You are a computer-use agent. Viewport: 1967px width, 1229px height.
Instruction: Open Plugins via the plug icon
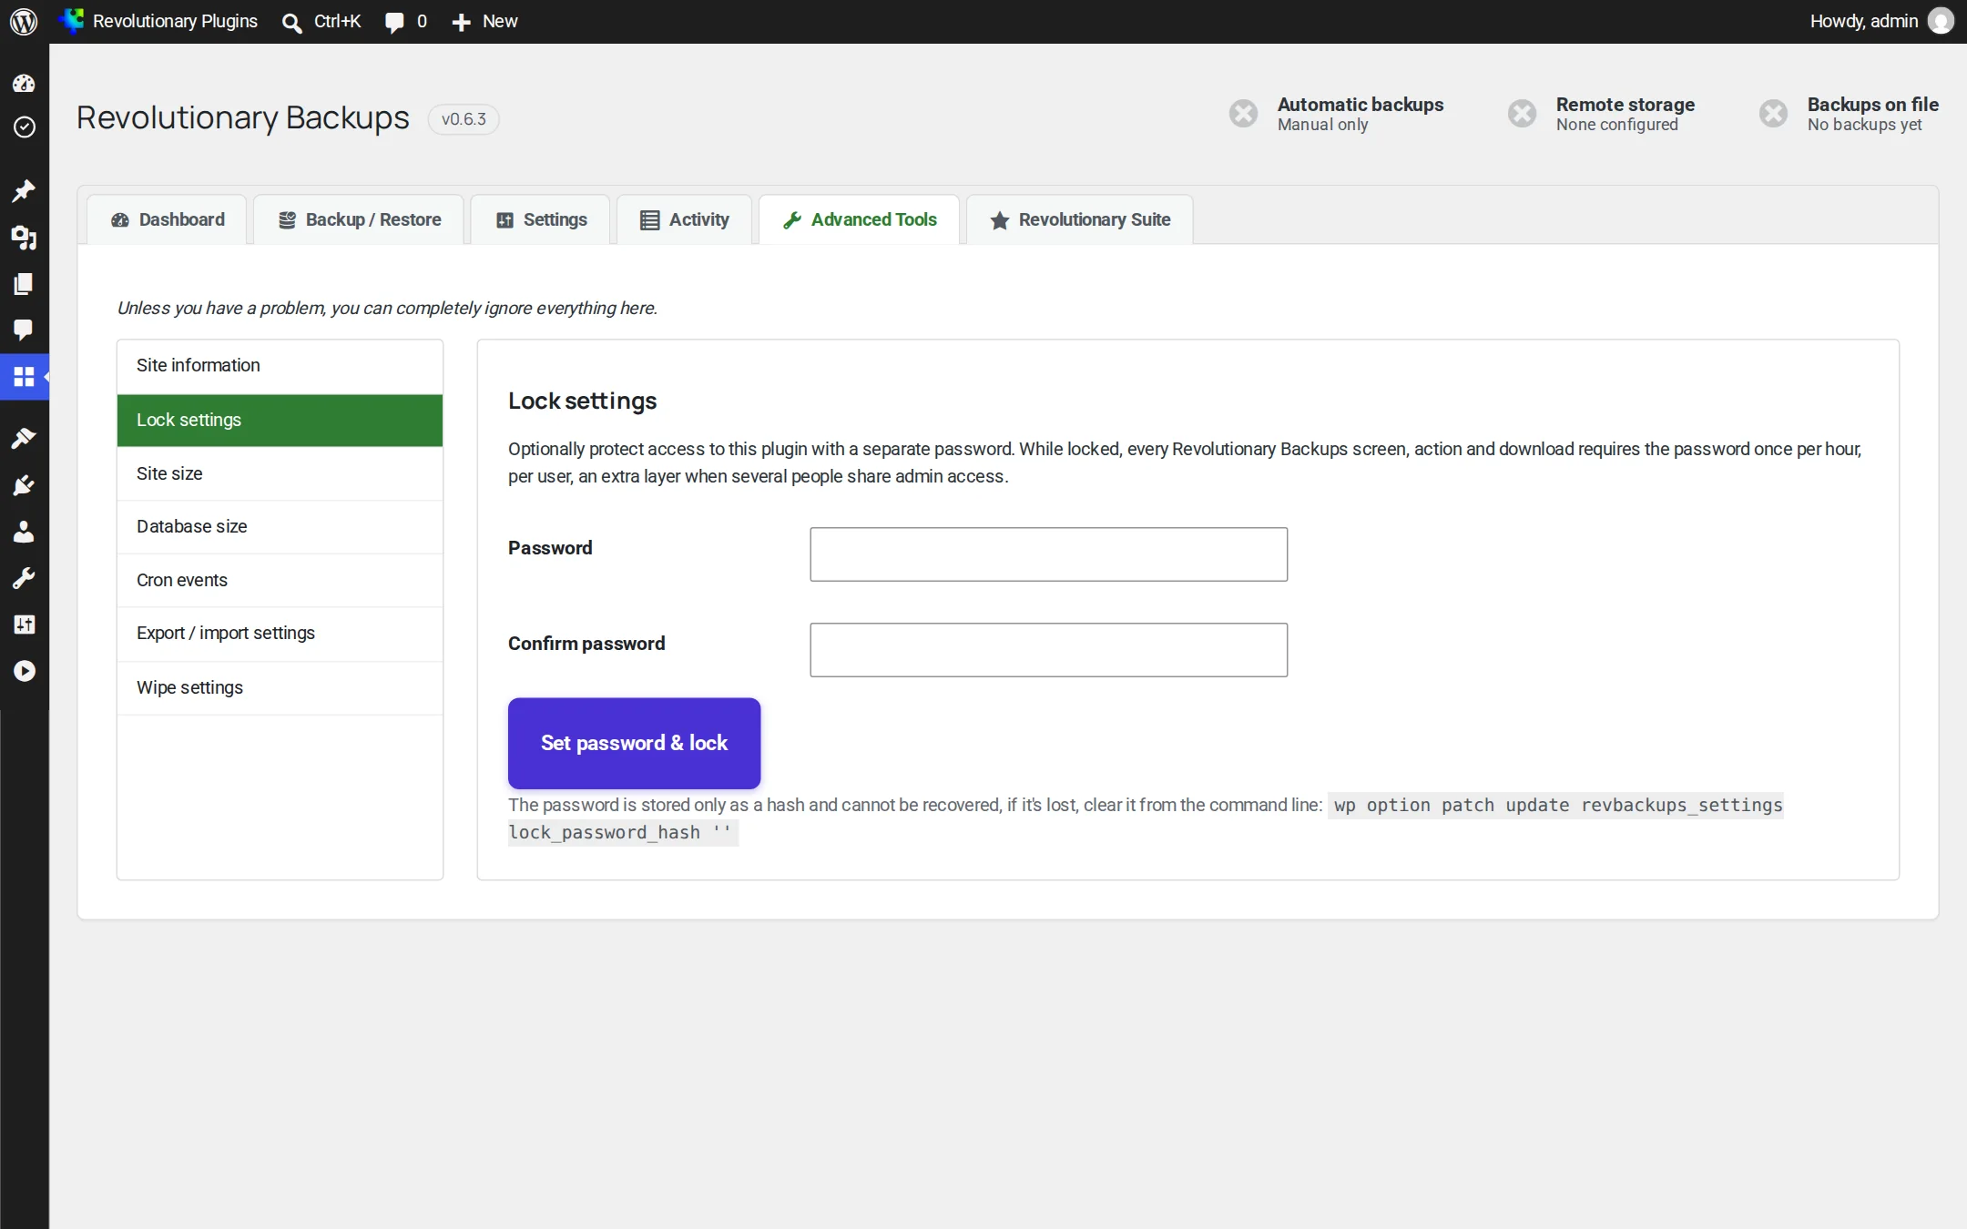24,485
